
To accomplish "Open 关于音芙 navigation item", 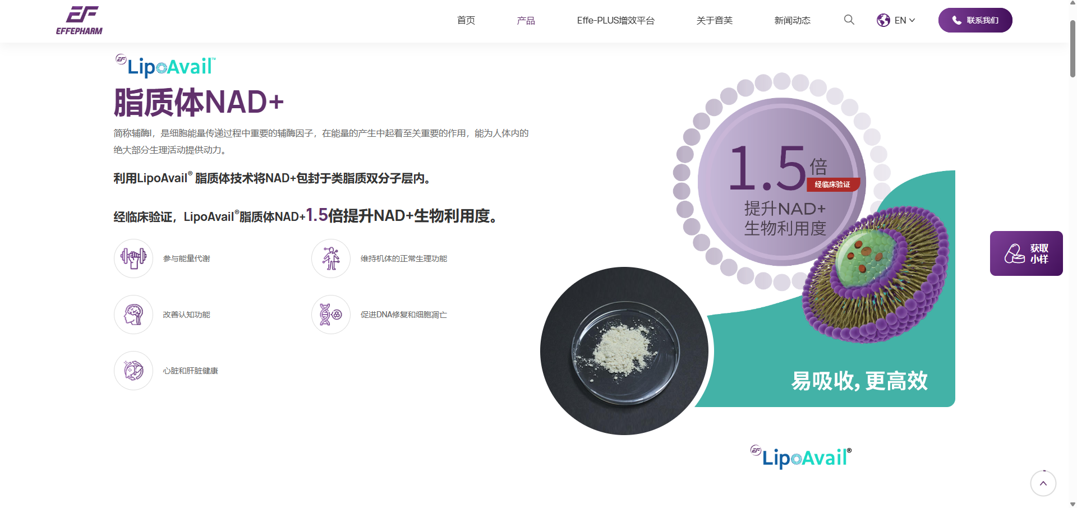I will pos(714,20).
